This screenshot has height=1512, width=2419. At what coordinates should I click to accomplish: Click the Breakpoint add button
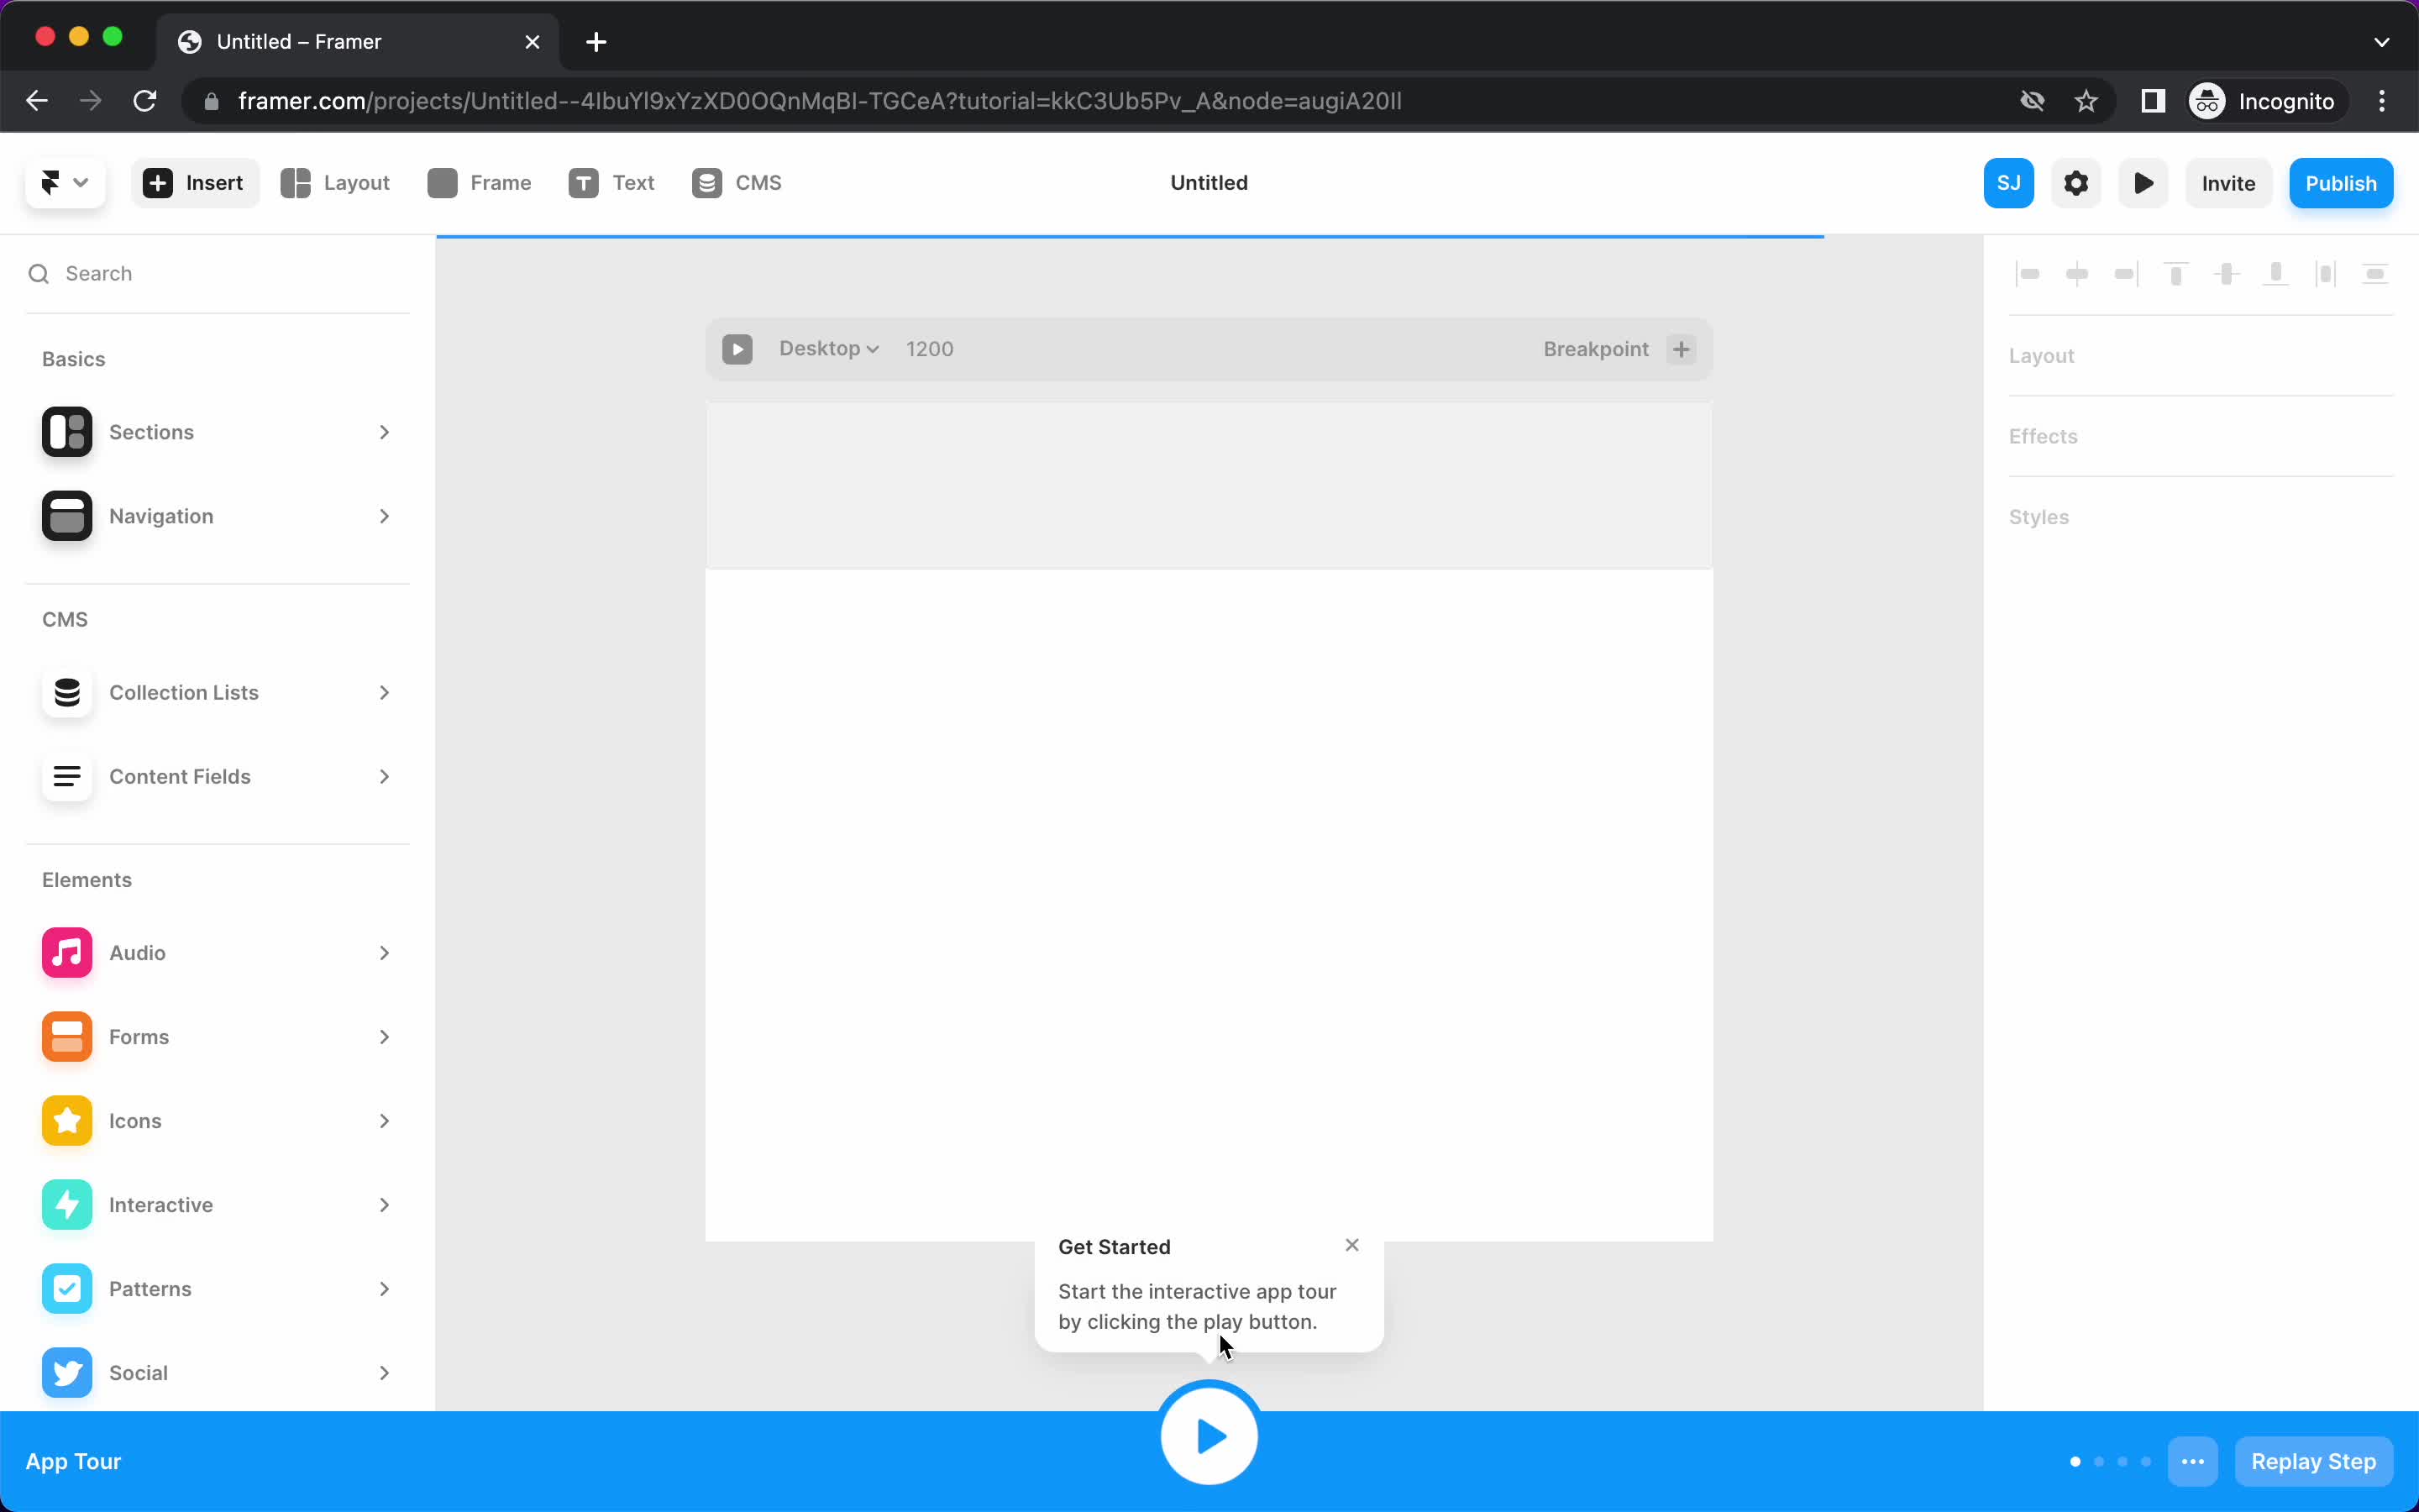tap(1681, 349)
